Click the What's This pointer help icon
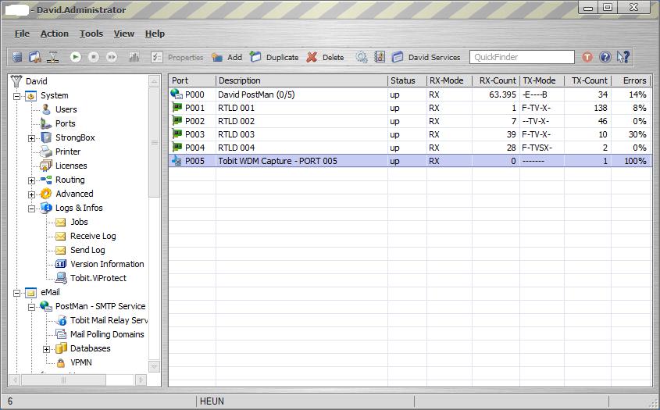 point(623,57)
